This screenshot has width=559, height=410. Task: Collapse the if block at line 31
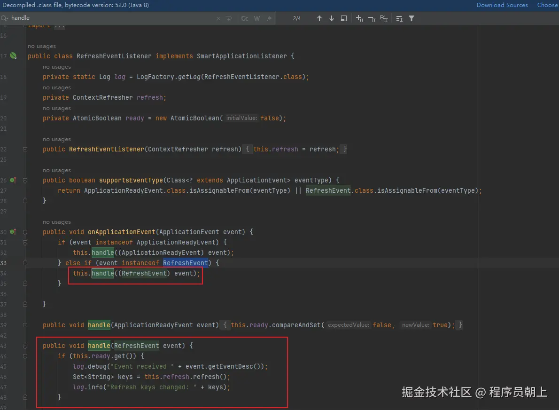click(x=25, y=242)
